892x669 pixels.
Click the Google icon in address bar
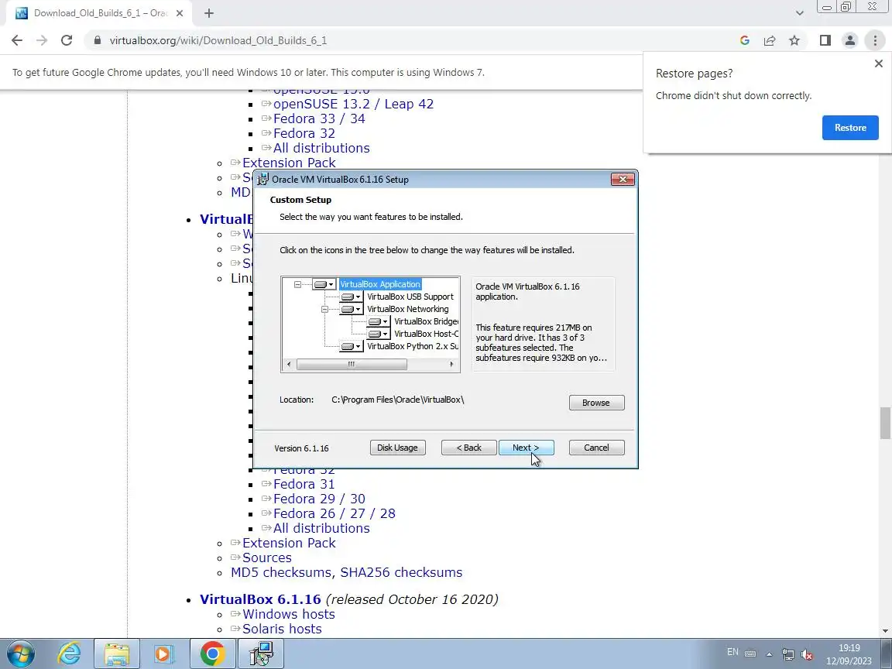744,40
